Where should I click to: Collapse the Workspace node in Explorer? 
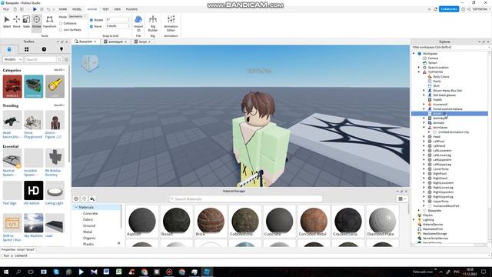414,54
